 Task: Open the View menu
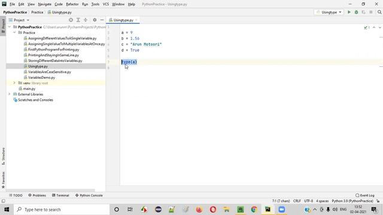31,4
